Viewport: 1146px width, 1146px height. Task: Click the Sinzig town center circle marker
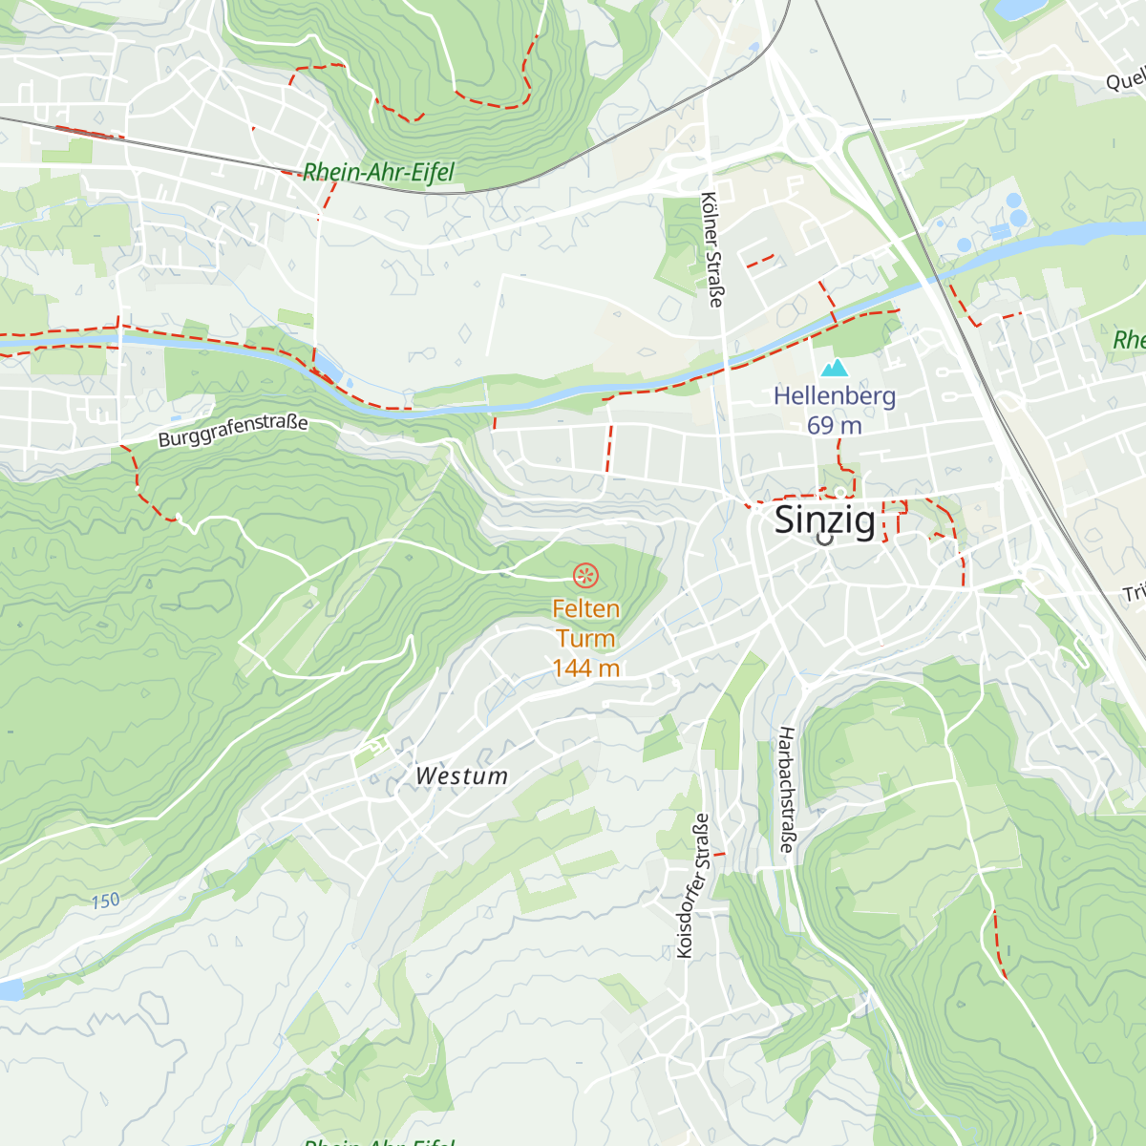tap(825, 539)
